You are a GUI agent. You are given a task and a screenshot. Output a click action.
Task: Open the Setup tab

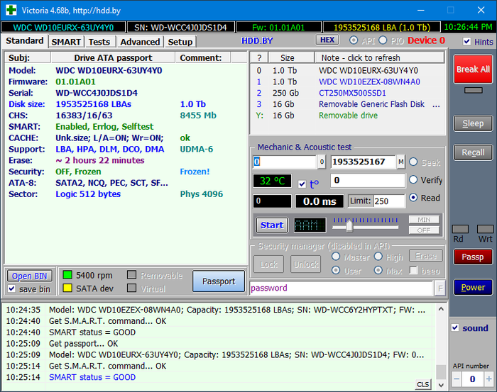(180, 42)
